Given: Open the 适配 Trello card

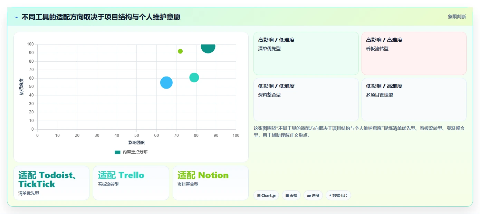Looking at the screenshot, I should click(131, 183).
